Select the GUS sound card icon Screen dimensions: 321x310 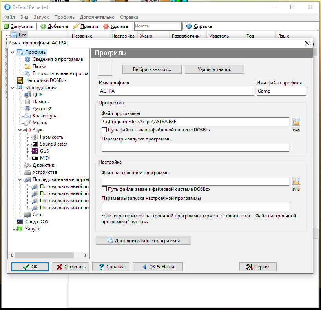tap(35, 151)
